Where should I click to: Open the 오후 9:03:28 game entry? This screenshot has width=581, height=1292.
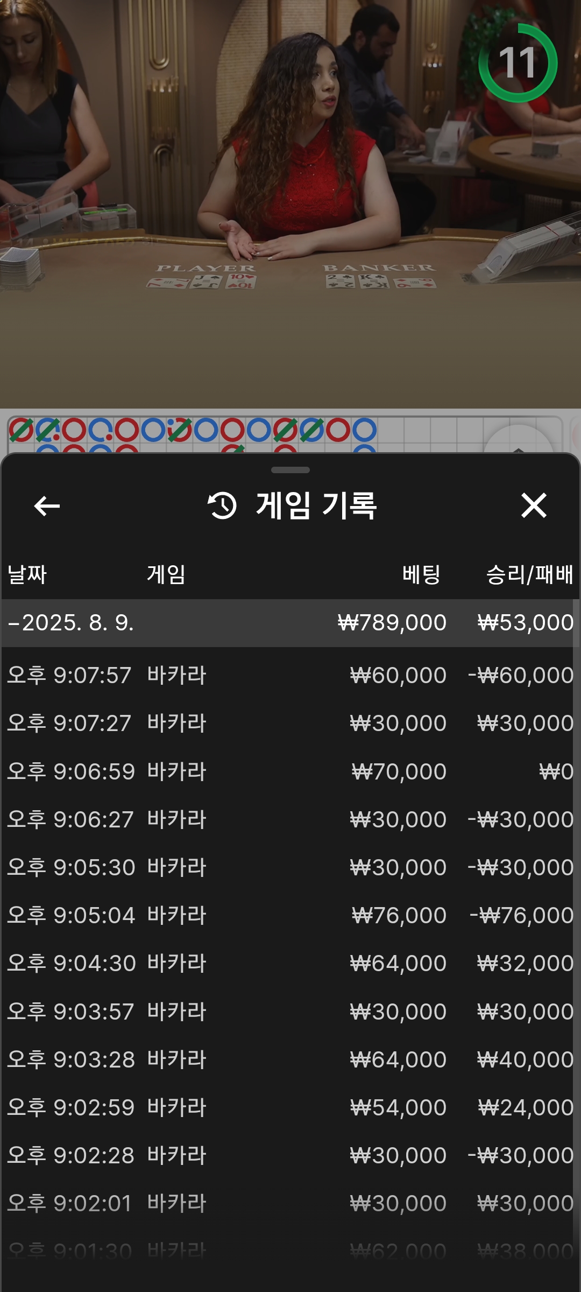[287, 1059]
